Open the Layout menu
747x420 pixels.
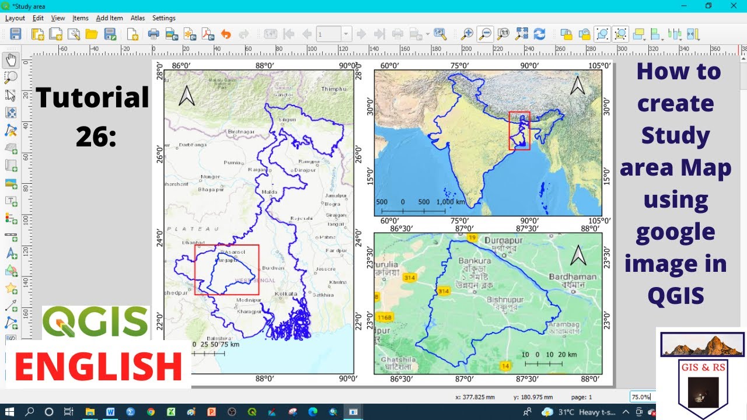[x=15, y=18]
